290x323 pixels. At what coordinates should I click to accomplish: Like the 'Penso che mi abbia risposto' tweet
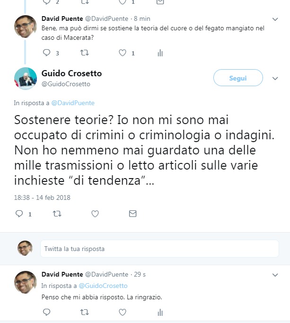[x=123, y=312]
